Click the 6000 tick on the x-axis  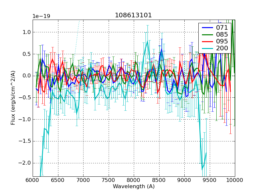pos(33,180)
